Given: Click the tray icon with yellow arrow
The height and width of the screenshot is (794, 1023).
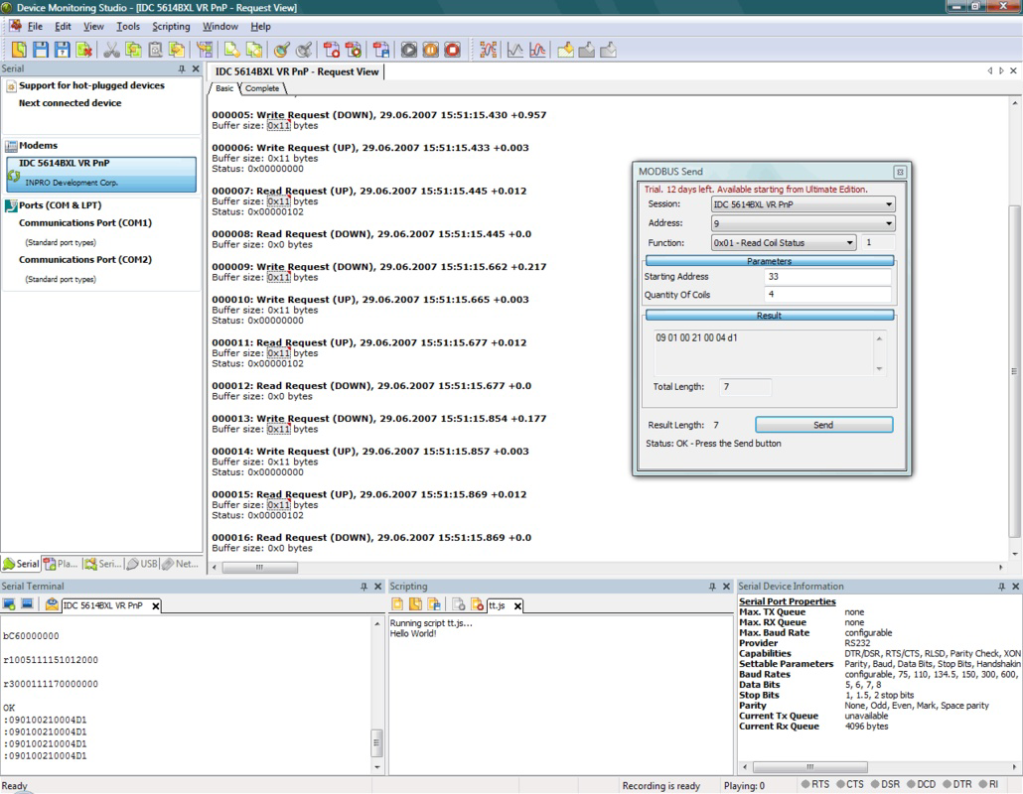Looking at the screenshot, I should point(565,50).
